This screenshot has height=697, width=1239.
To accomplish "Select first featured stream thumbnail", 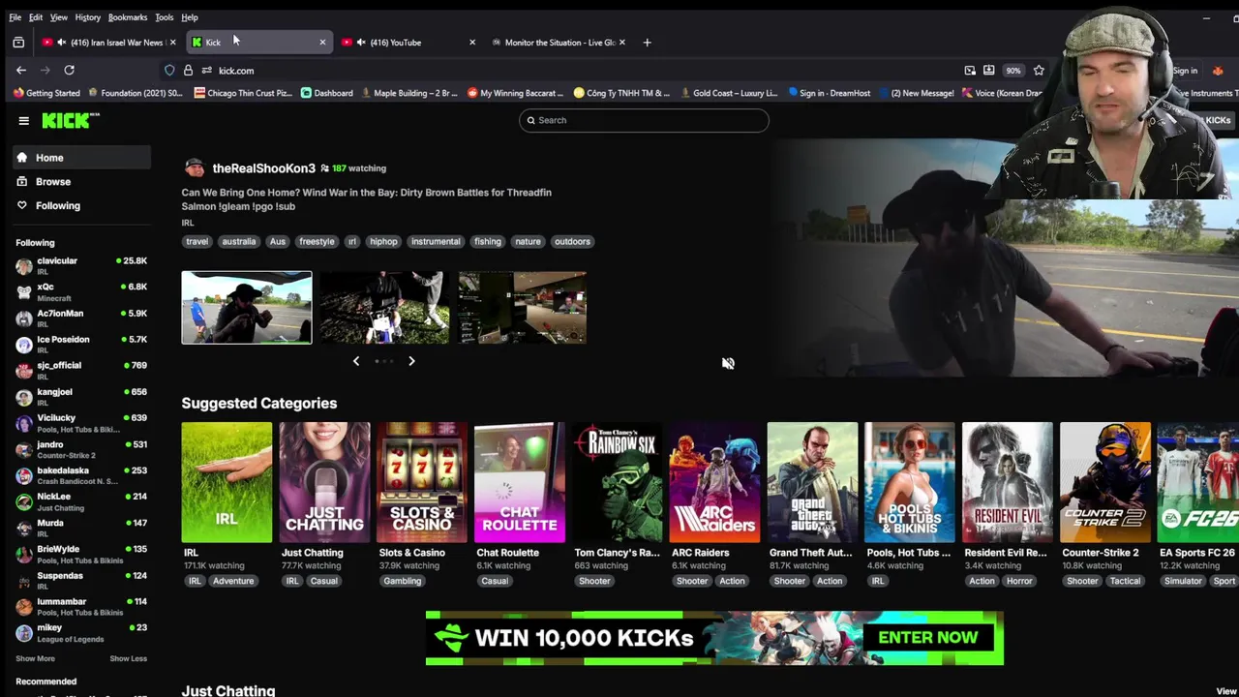I will [x=247, y=308].
